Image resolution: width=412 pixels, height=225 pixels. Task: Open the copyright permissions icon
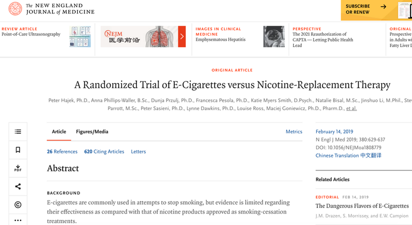click(x=18, y=204)
